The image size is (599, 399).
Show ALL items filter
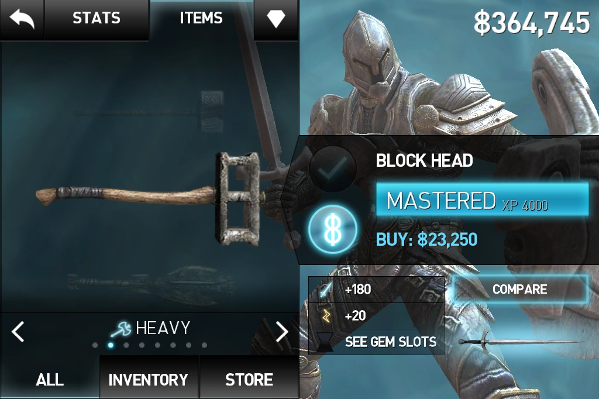[x=50, y=380]
